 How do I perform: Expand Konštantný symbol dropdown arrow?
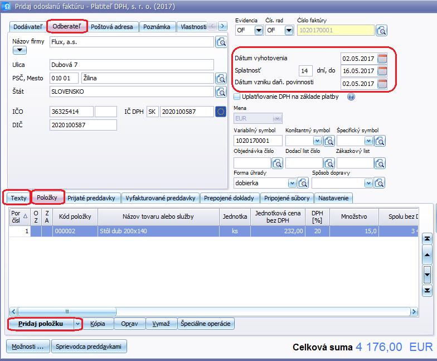tap(318, 141)
